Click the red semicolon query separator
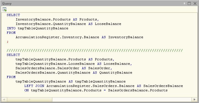 pyautogui.click(x=8, y=42)
